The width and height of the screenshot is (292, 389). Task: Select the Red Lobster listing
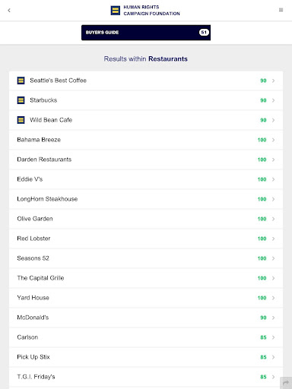pyautogui.click(x=146, y=239)
